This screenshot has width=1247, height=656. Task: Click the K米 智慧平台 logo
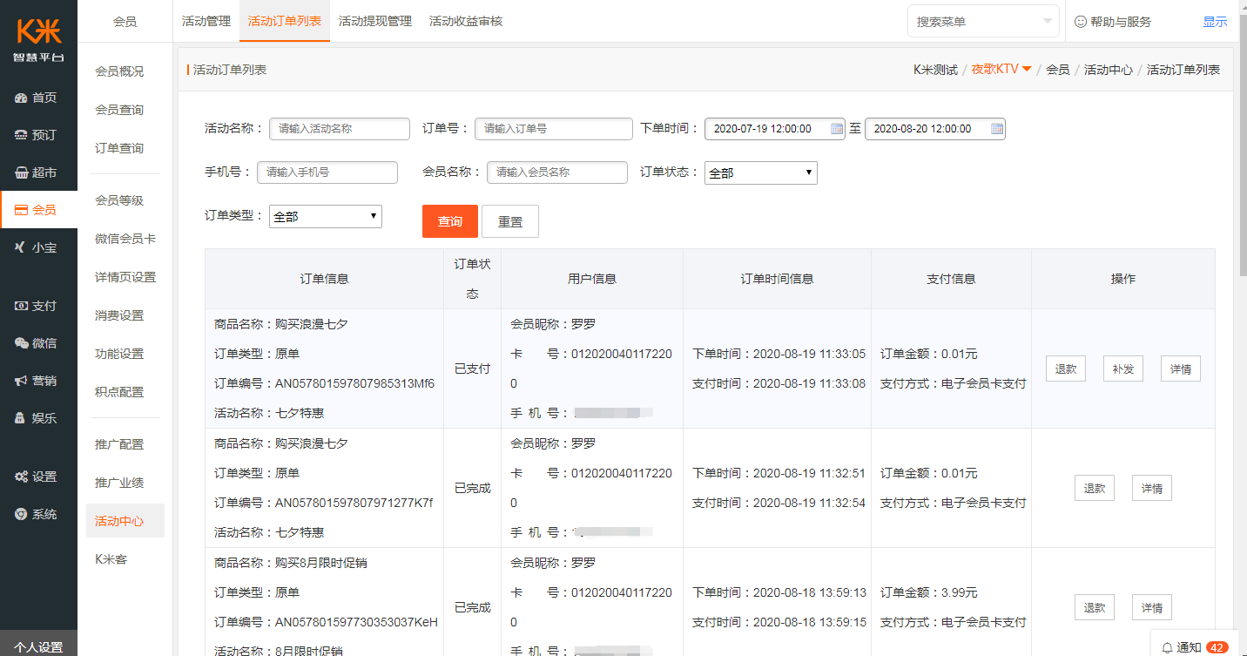pyautogui.click(x=38, y=38)
